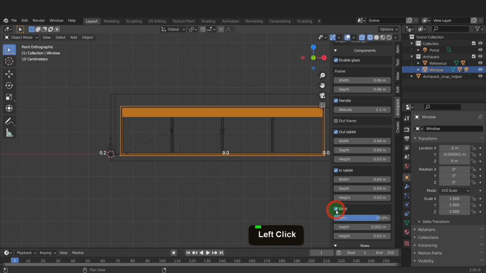Uncheck the Handle checkbox
Screen dimensions: 486x273
click(336, 100)
